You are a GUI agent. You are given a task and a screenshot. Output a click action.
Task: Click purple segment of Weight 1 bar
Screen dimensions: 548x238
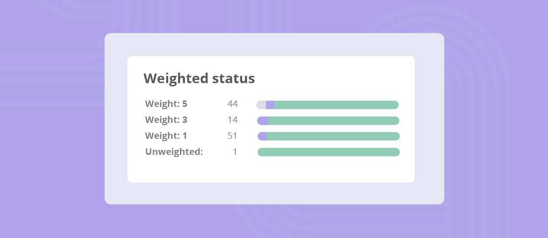[263, 136]
